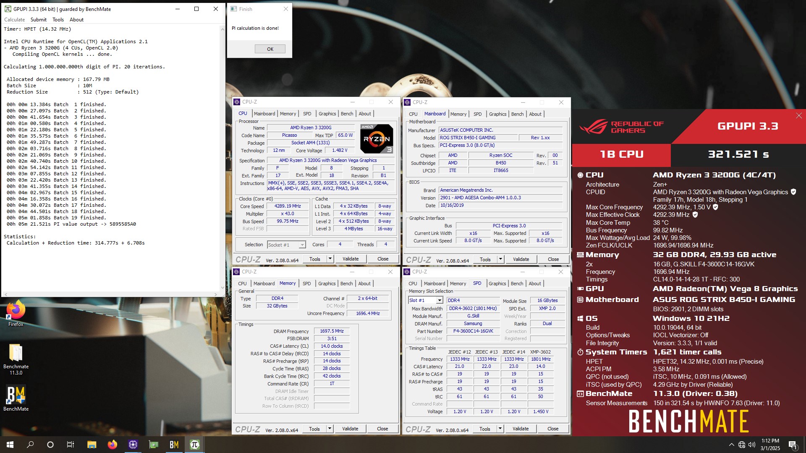This screenshot has height=453, width=806.
Task: Open File Explorer from taskbar
Action: 92,445
